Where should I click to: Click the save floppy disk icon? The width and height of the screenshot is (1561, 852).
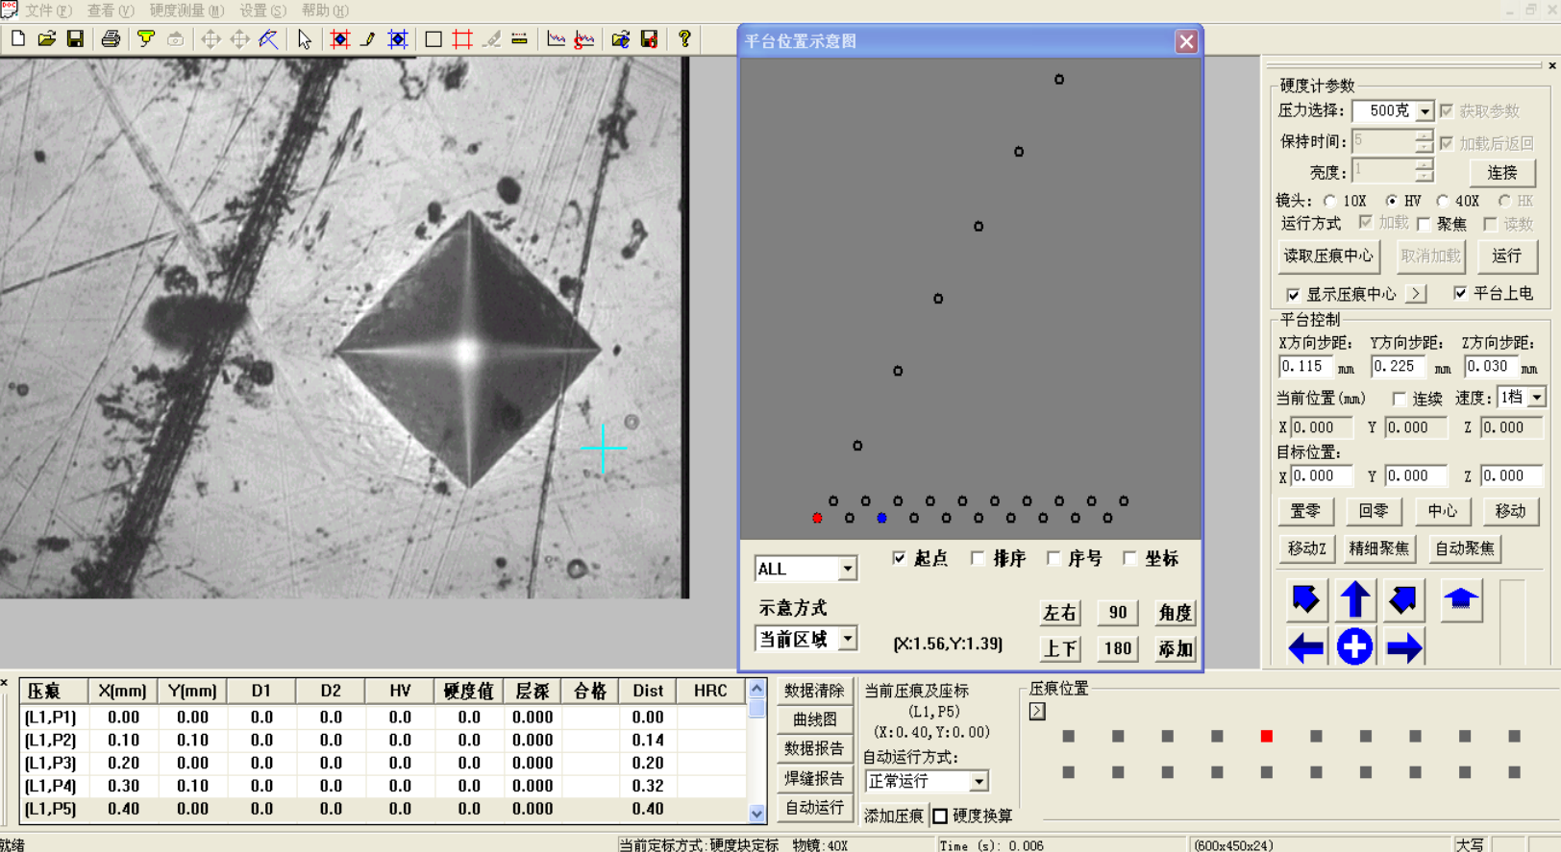[75, 39]
